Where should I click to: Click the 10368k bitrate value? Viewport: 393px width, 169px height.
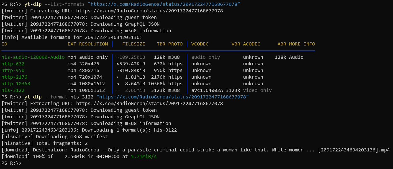click(157, 83)
